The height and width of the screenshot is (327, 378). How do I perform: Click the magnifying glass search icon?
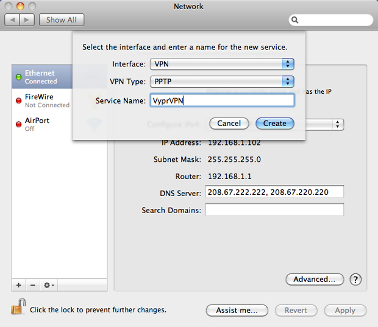295,20
